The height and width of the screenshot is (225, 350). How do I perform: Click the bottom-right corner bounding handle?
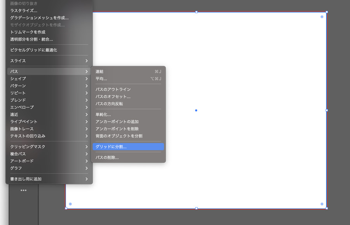[327, 208]
